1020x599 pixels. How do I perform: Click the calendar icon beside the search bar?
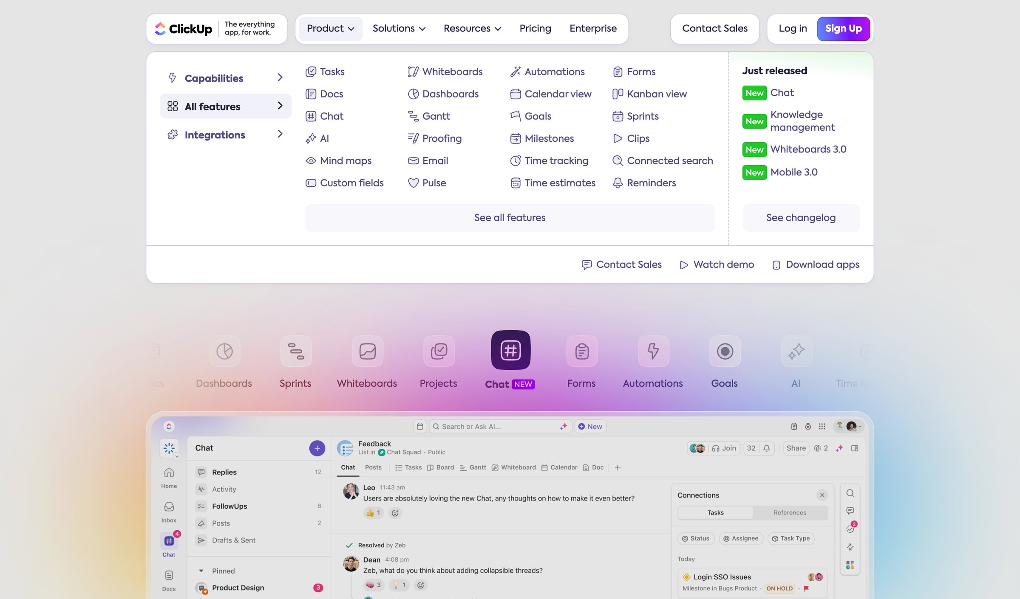coord(420,426)
